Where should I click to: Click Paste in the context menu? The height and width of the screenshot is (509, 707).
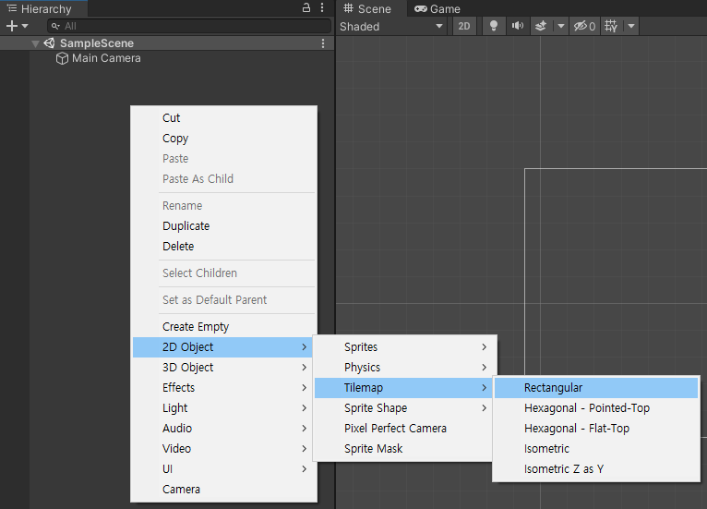(x=223, y=158)
